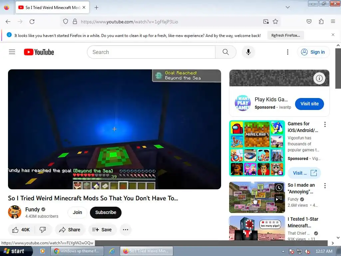Open picture-in-picture icon in address bar

pyautogui.click(x=266, y=22)
